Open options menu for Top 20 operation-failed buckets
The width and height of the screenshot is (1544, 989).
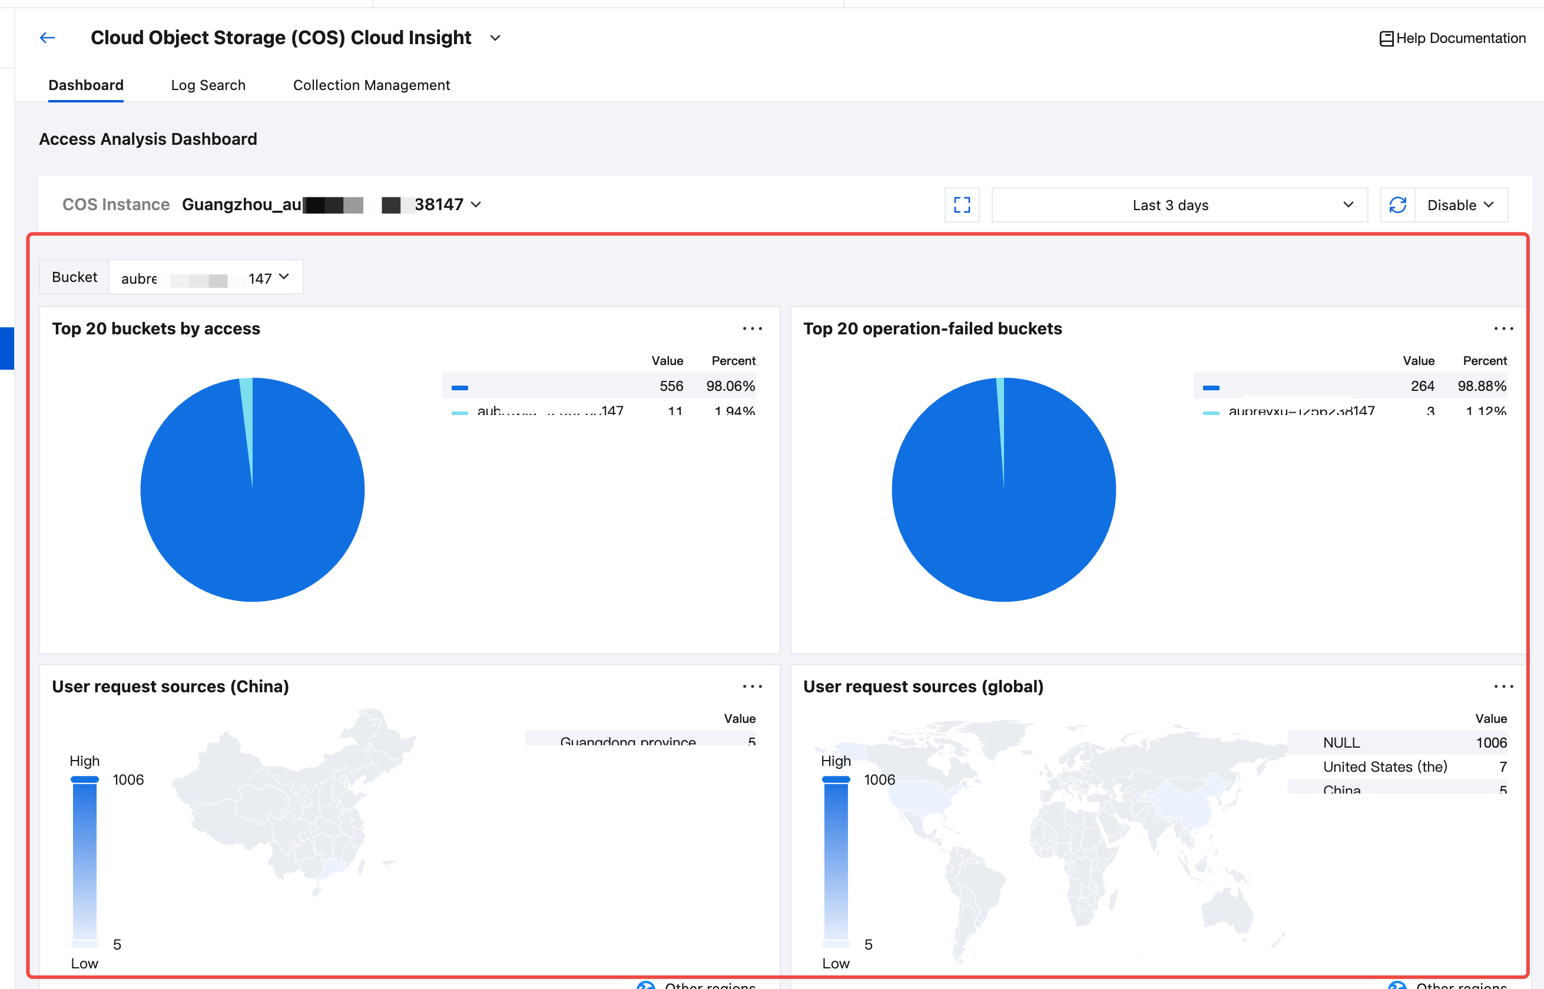click(x=1503, y=329)
